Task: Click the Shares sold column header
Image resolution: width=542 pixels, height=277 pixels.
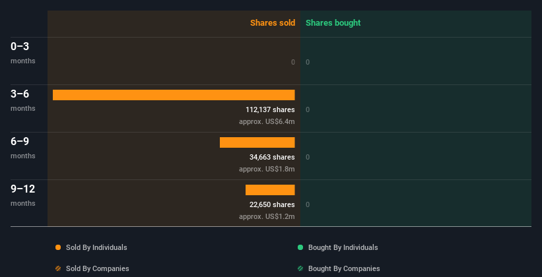Action: click(x=273, y=23)
